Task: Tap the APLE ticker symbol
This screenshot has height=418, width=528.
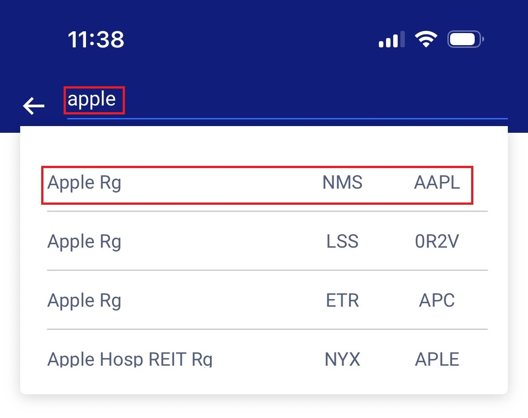Action: pos(437,359)
